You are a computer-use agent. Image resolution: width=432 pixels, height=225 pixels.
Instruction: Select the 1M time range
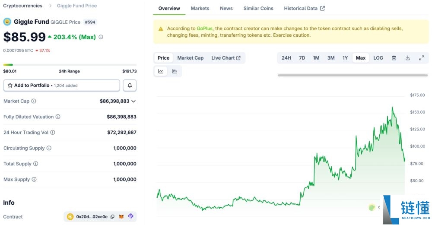[316, 58]
